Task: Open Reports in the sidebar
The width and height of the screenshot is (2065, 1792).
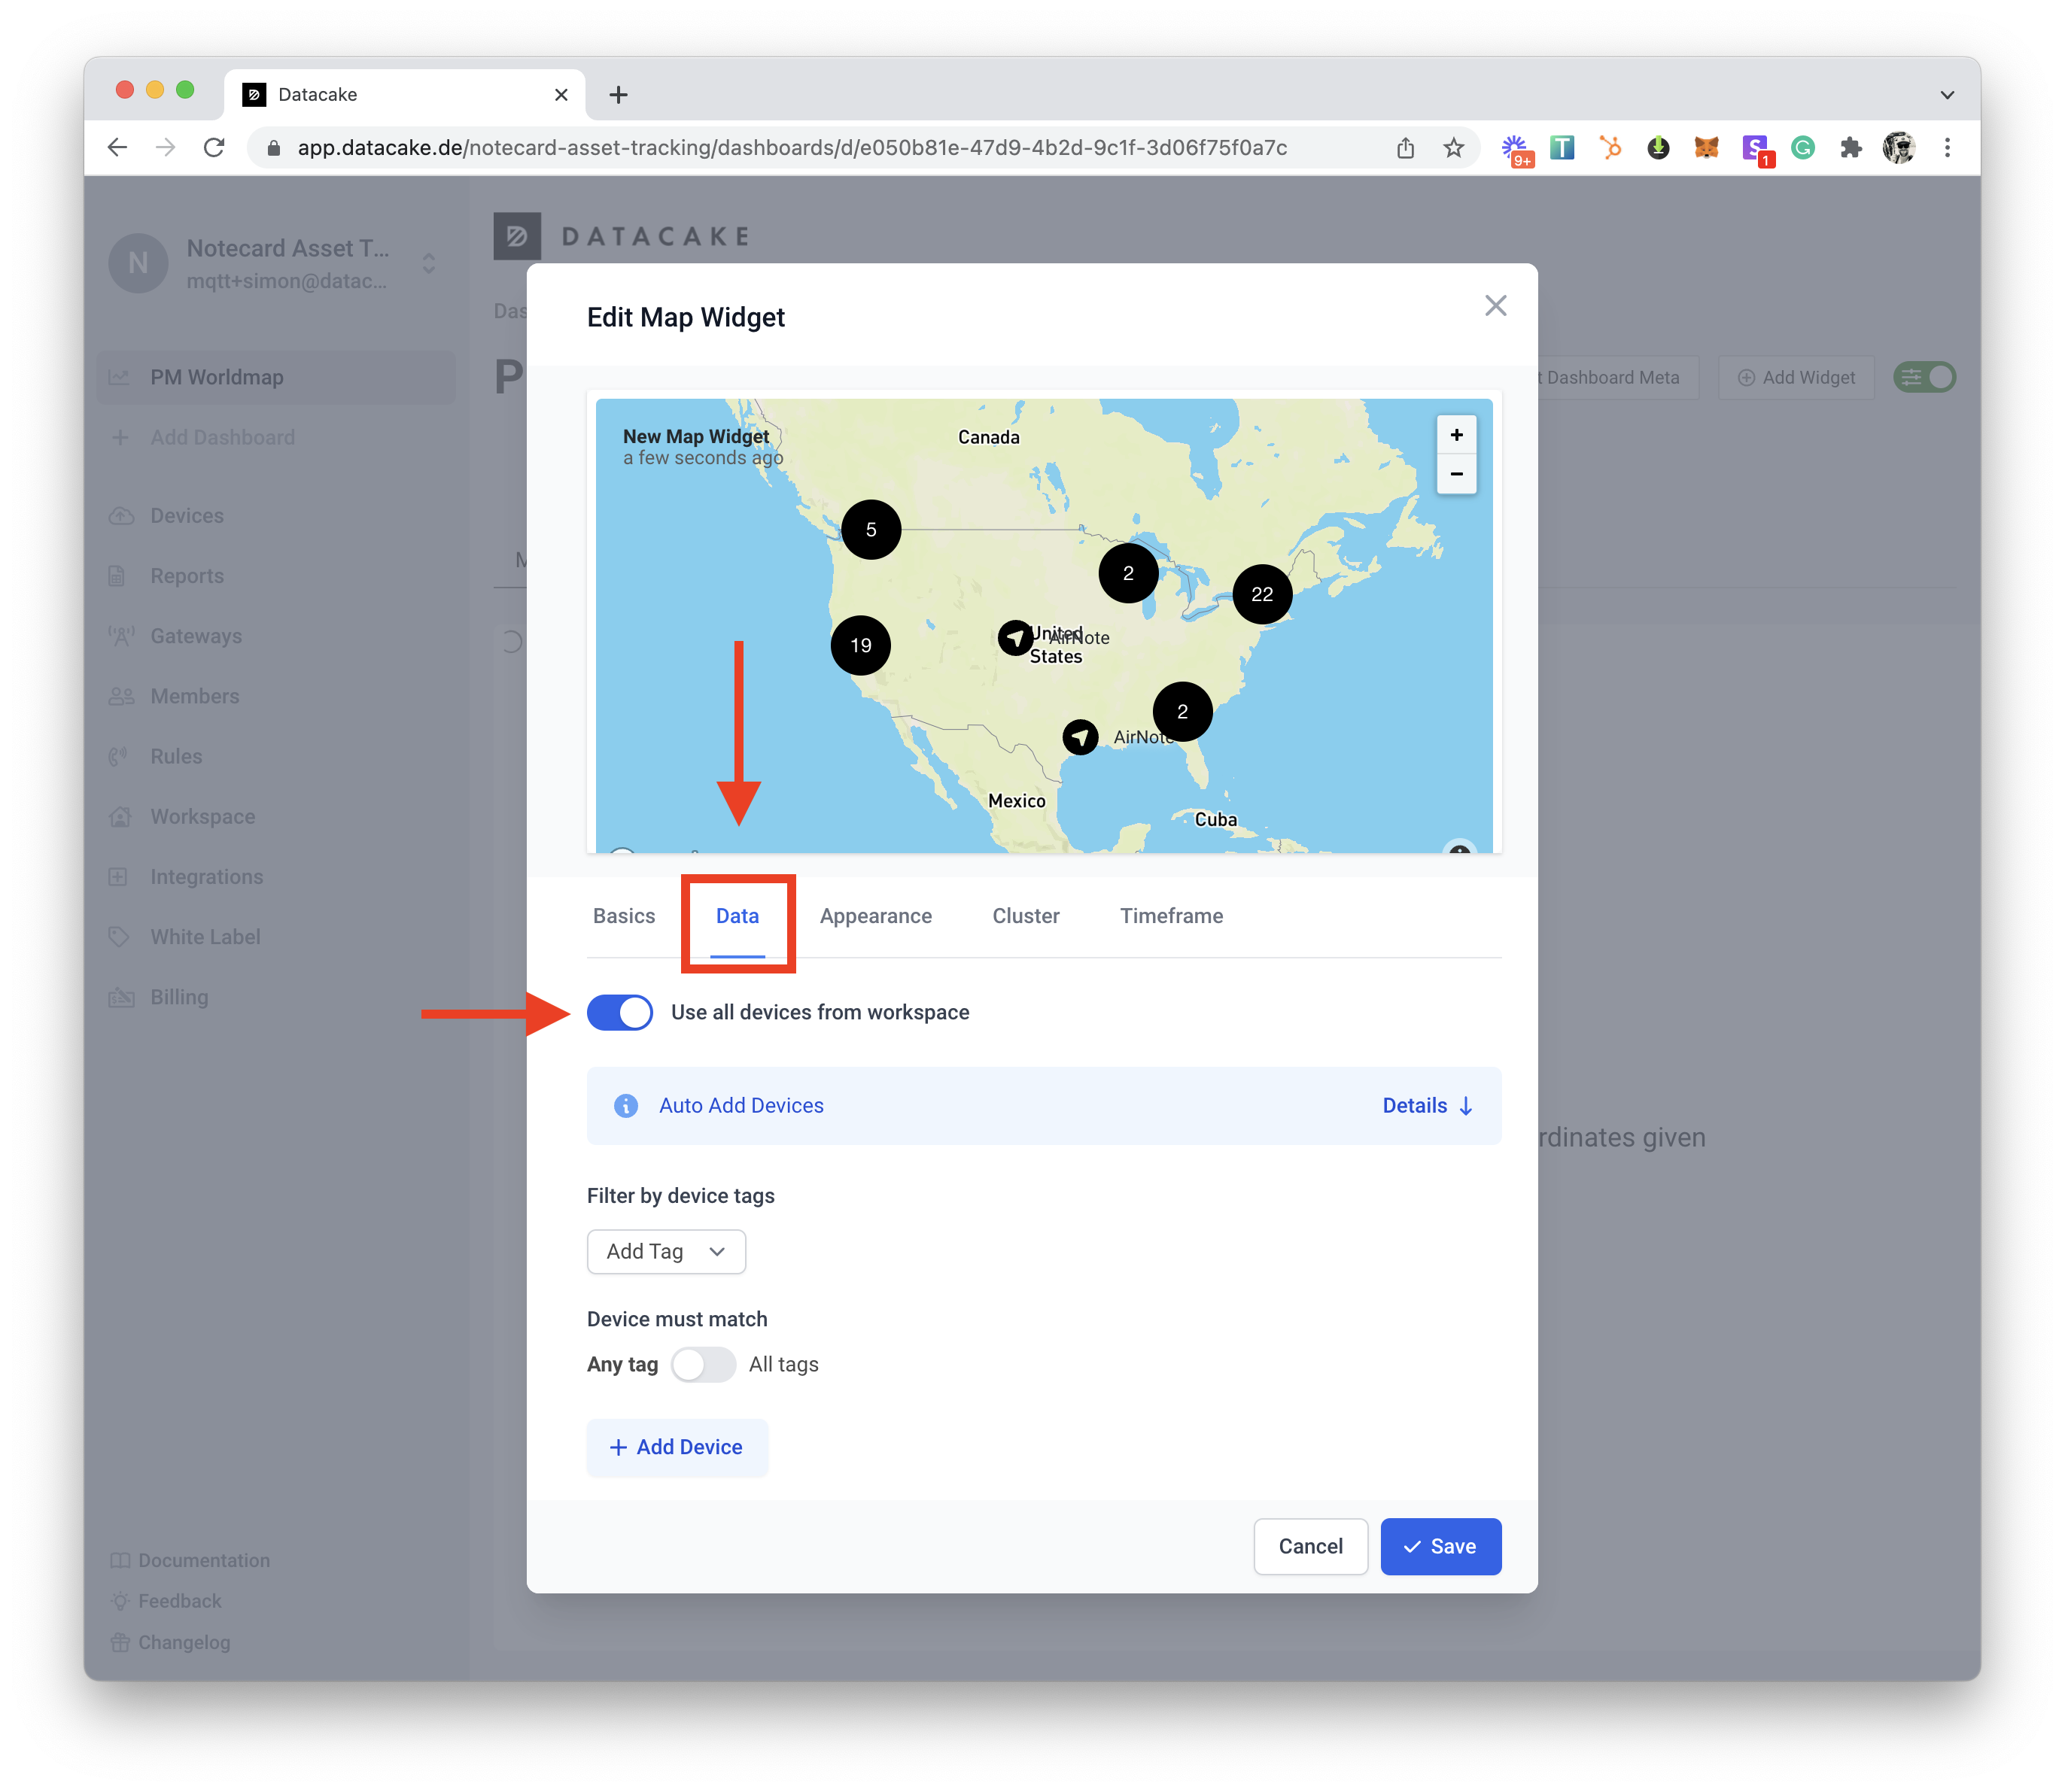Action: 186,576
